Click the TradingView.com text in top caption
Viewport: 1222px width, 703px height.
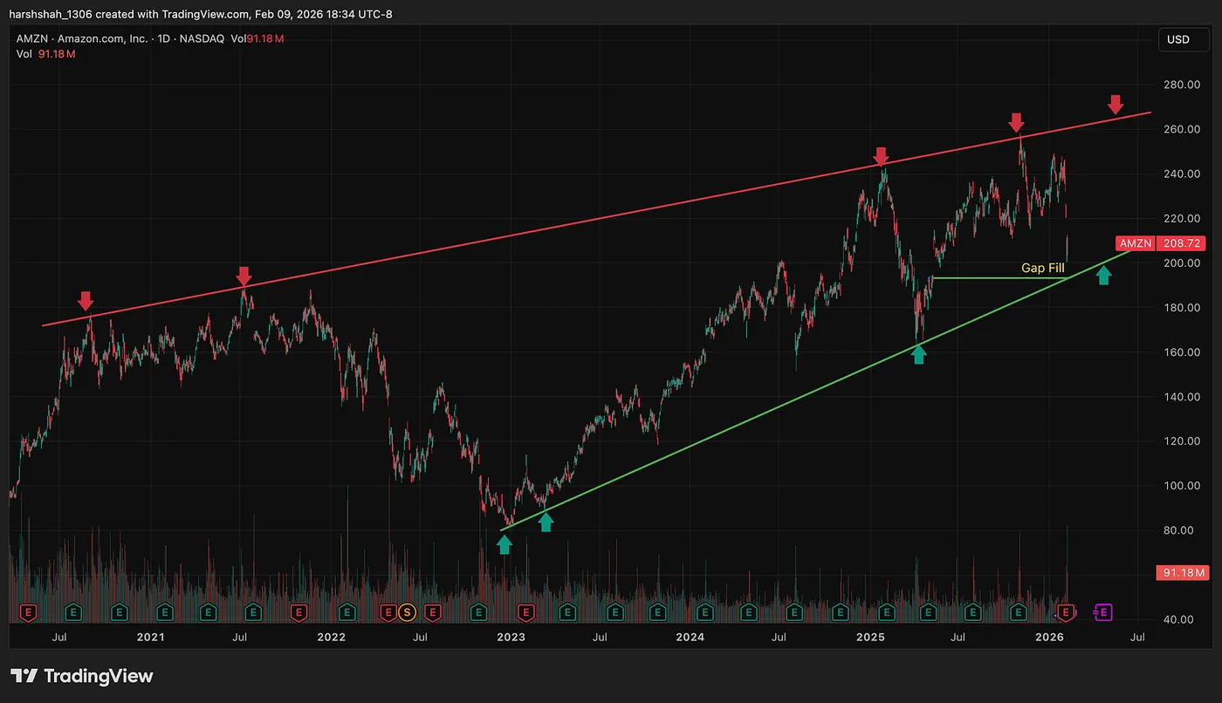[207, 14]
